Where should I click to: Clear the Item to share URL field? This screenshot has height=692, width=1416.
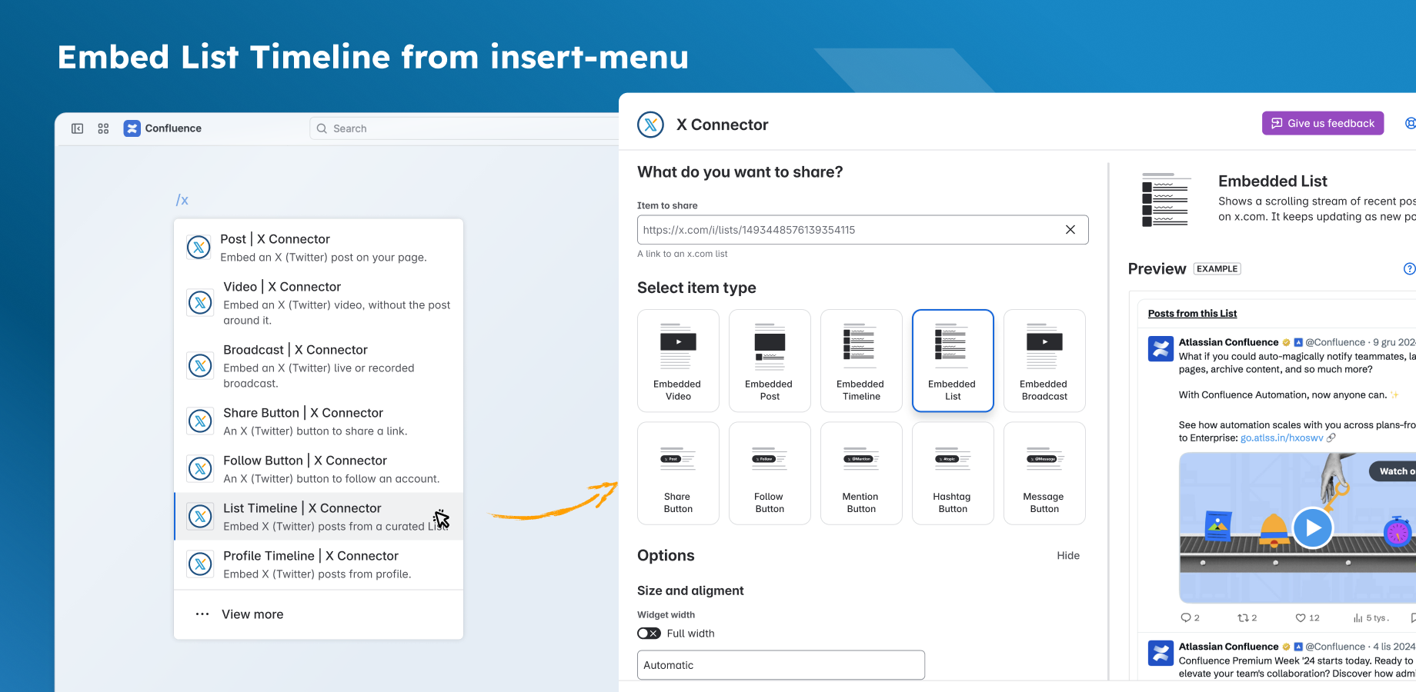(1070, 230)
